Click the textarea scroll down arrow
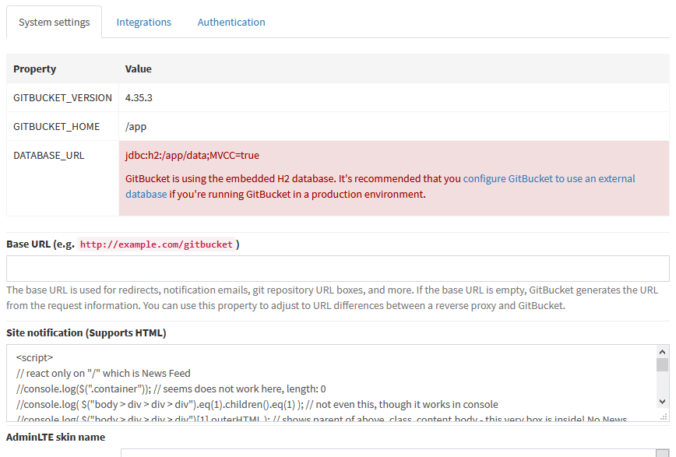676x457 pixels. coord(662,402)
